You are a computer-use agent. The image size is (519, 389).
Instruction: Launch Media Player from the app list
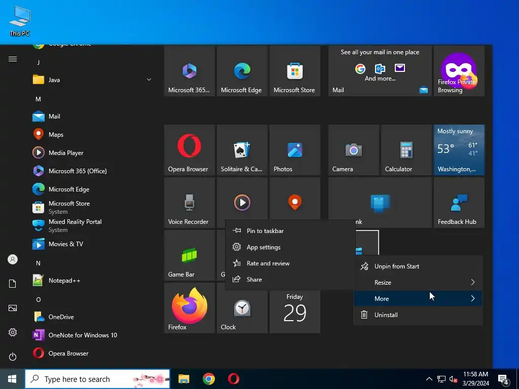[x=93, y=153]
